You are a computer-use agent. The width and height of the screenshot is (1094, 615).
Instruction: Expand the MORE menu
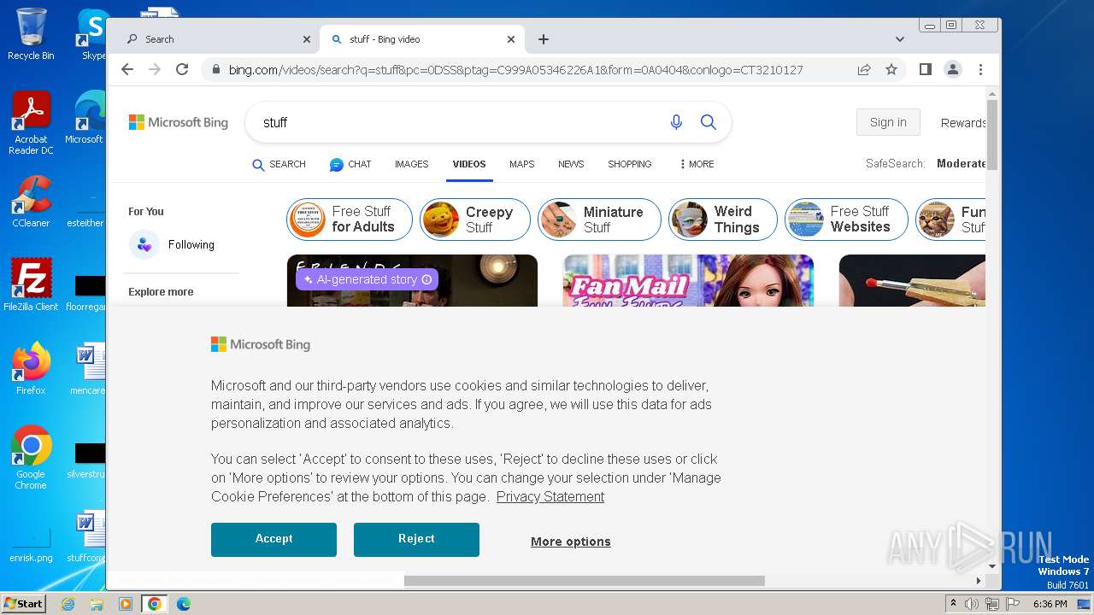[x=697, y=164]
